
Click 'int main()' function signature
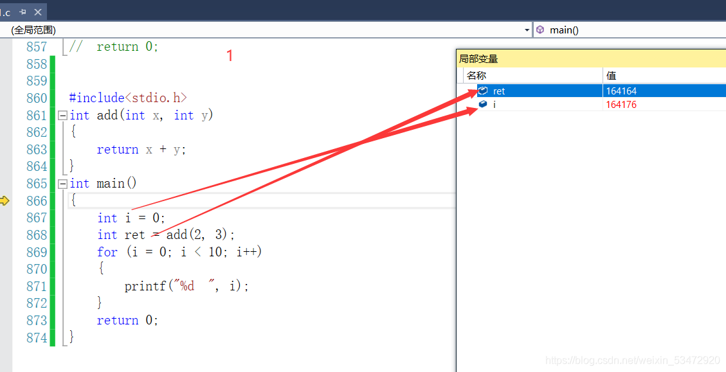click(x=104, y=184)
